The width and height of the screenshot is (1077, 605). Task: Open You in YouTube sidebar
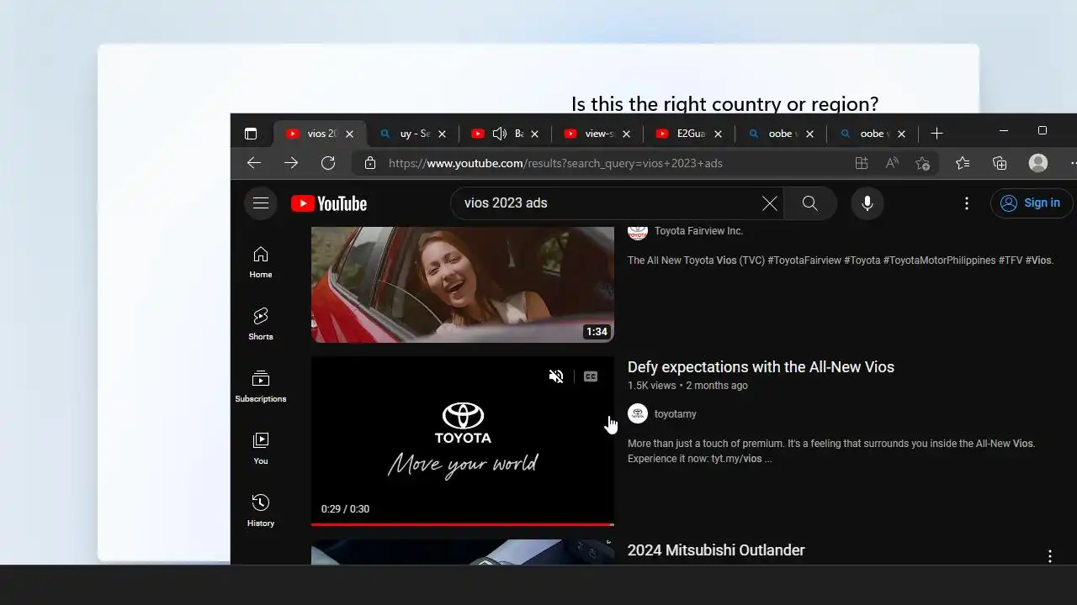pyautogui.click(x=261, y=449)
